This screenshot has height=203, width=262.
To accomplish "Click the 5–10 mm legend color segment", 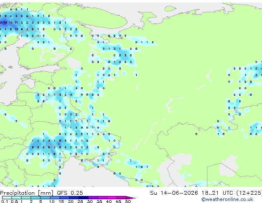I will [x=45, y=198].
